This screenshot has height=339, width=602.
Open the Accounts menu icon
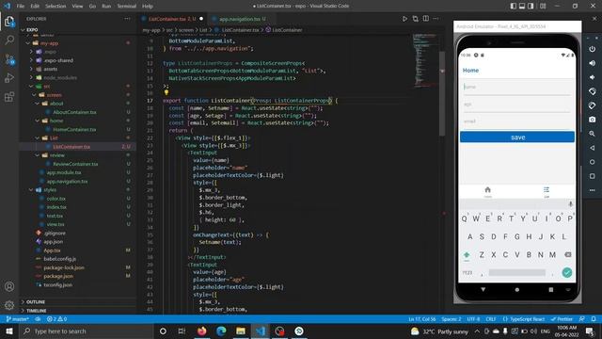pyautogui.click(x=9, y=286)
